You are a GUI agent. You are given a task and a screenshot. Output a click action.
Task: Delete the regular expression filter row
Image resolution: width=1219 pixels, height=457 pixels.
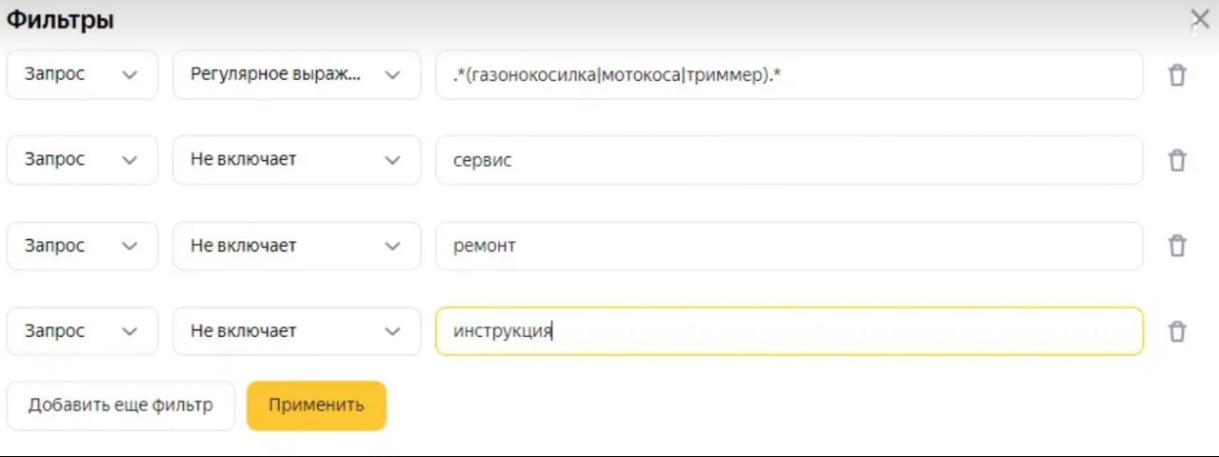point(1177,75)
